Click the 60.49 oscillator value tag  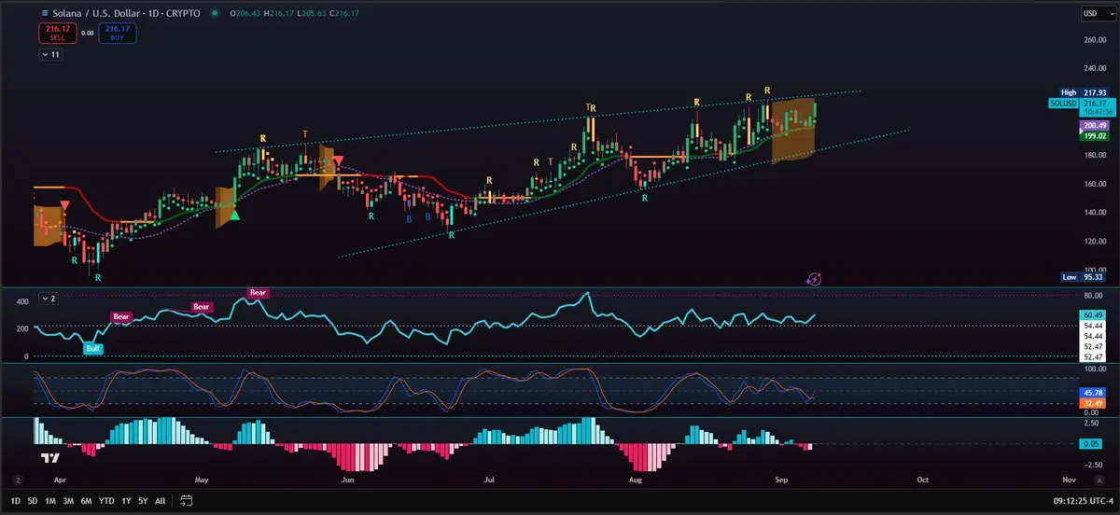[x=1091, y=314]
